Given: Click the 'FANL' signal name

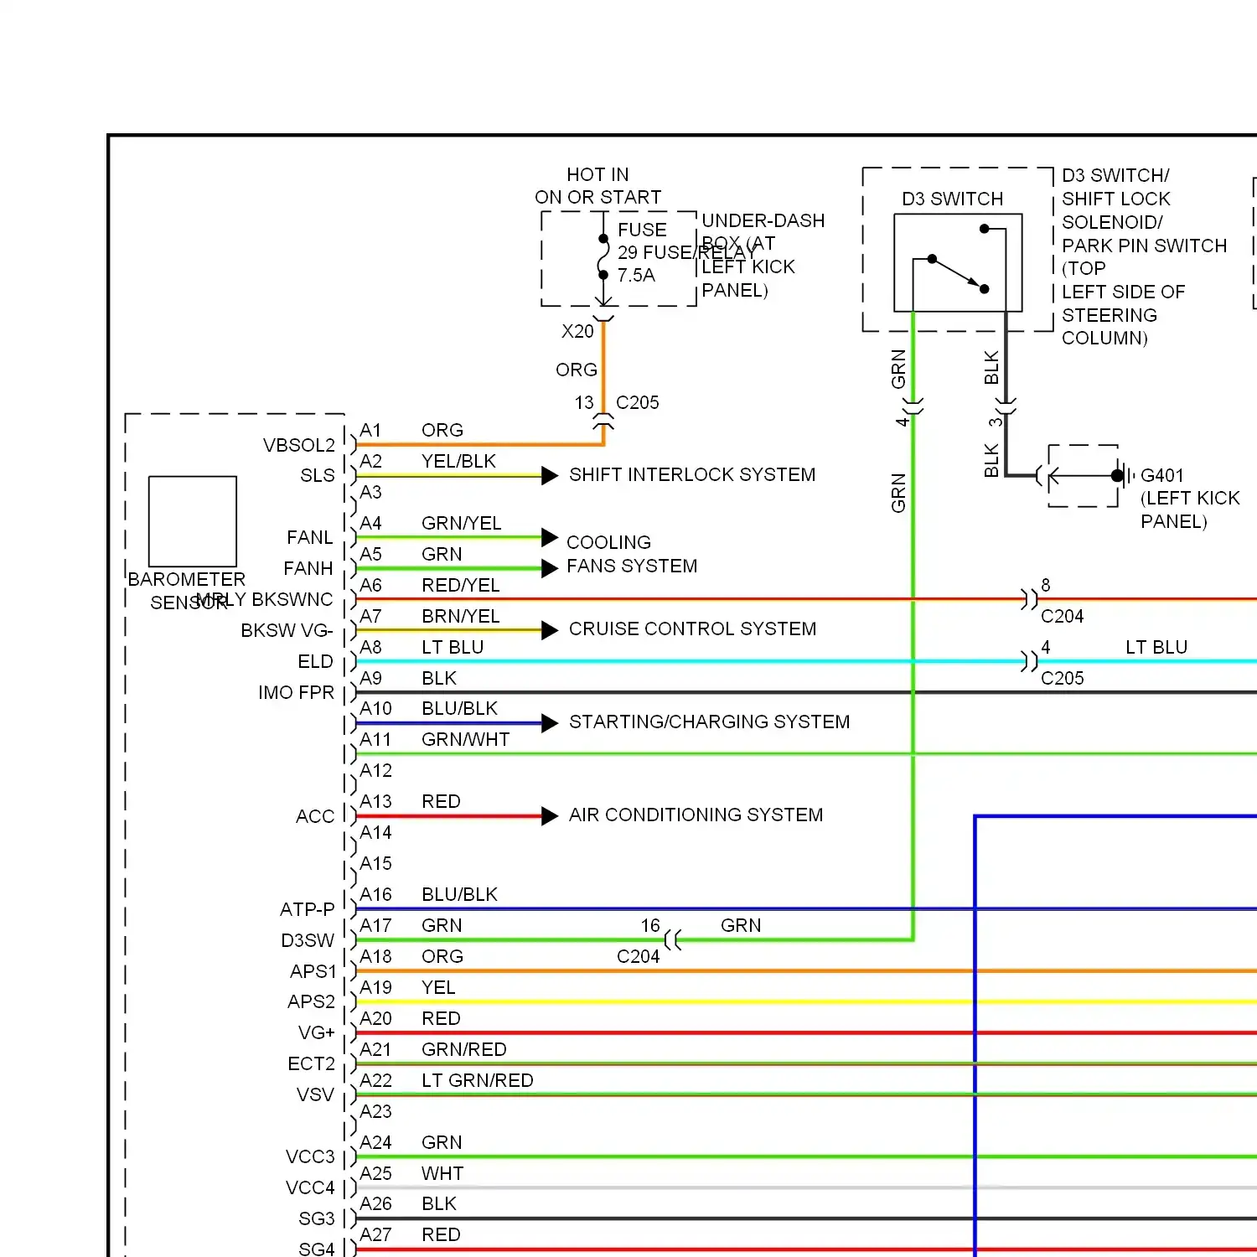Looking at the screenshot, I should click(x=310, y=538).
